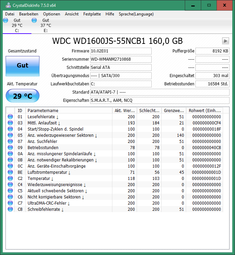Click status orb for Aktuell schwebende Sektoren
The width and height of the screenshot is (235, 255).
[10, 191]
